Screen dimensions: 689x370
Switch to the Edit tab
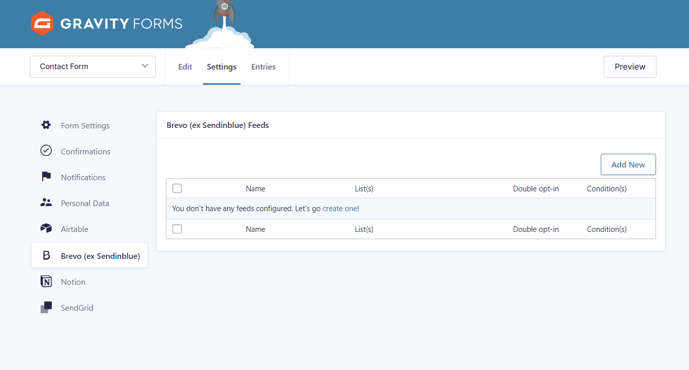click(x=185, y=66)
